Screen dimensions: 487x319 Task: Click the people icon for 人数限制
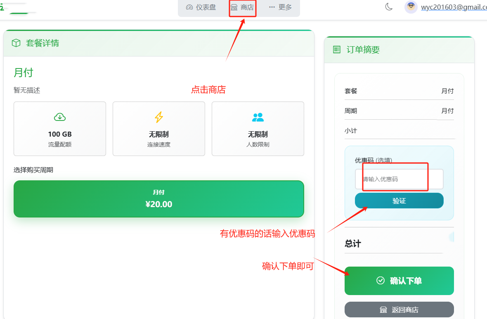pyautogui.click(x=258, y=117)
